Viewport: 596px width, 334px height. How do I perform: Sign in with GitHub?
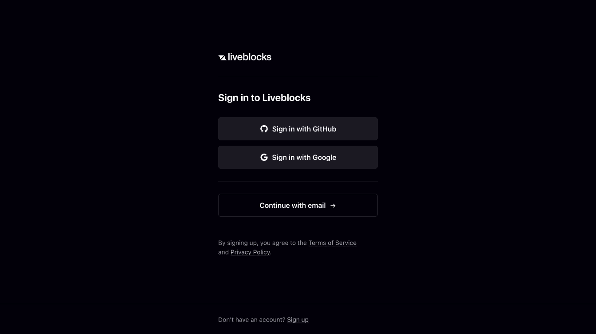point(298,129)
